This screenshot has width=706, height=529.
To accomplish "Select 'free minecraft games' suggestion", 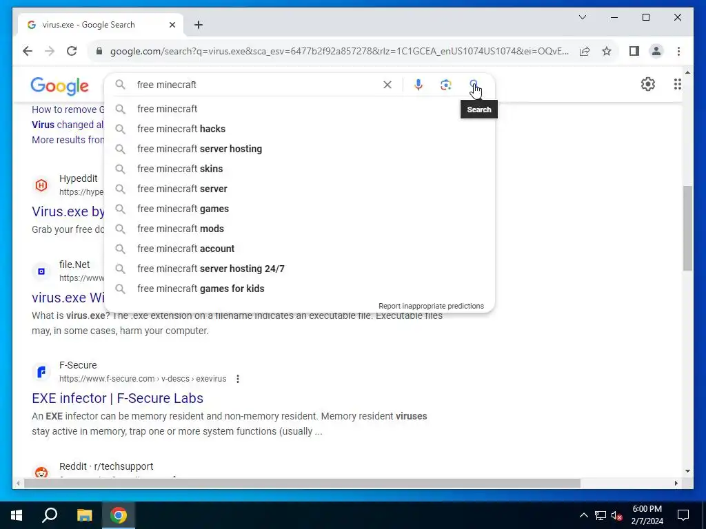I will click(299, 209).
